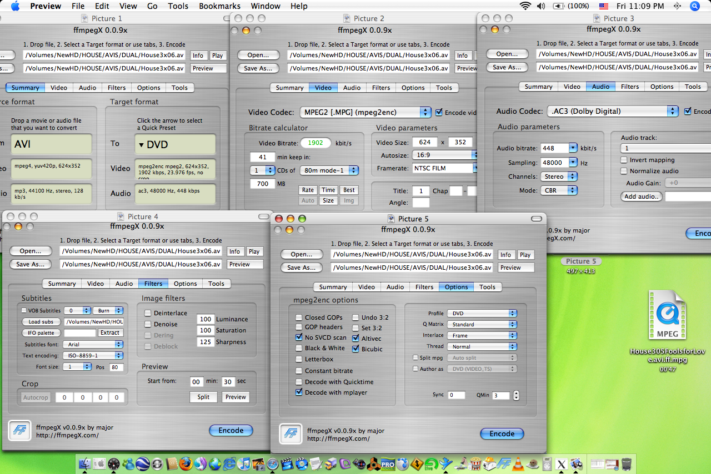The image size is (711, 474).
Task: Click the Wi-Fi status icon in the menu bar
Action: [525, 6]
